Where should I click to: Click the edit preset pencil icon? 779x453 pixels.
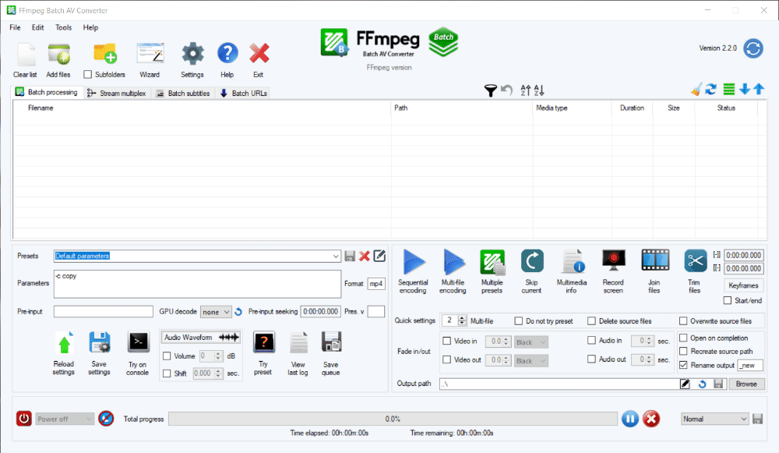[x=379, y=256]
